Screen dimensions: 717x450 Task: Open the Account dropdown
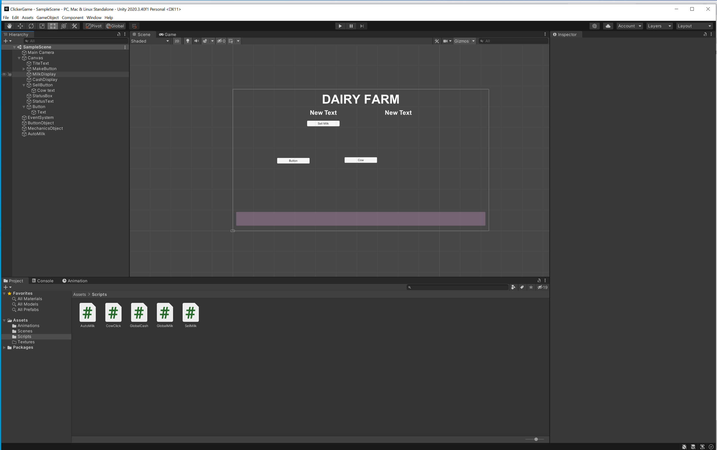(x=630, y=26)
